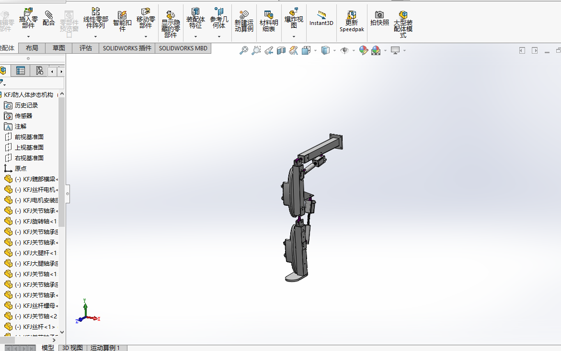The height and width of the screenshot is (351, 561).
Task: Switch to the 3D 视图 bottom tab
Action: click(73, 348)
